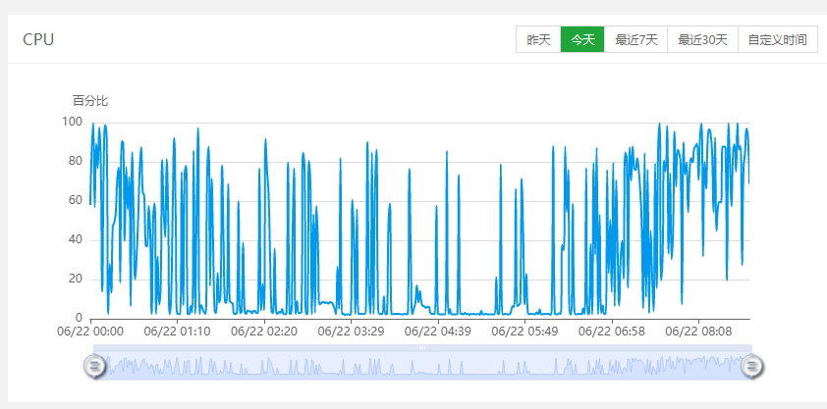Click the 06/22 06:58 axis label
The image size is (827, 409).
pos(612,332)
